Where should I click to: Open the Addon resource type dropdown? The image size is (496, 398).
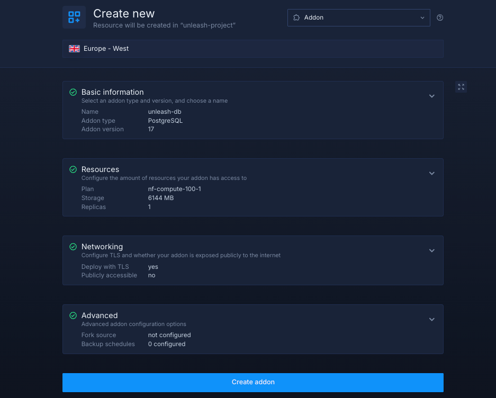(358, 17)
